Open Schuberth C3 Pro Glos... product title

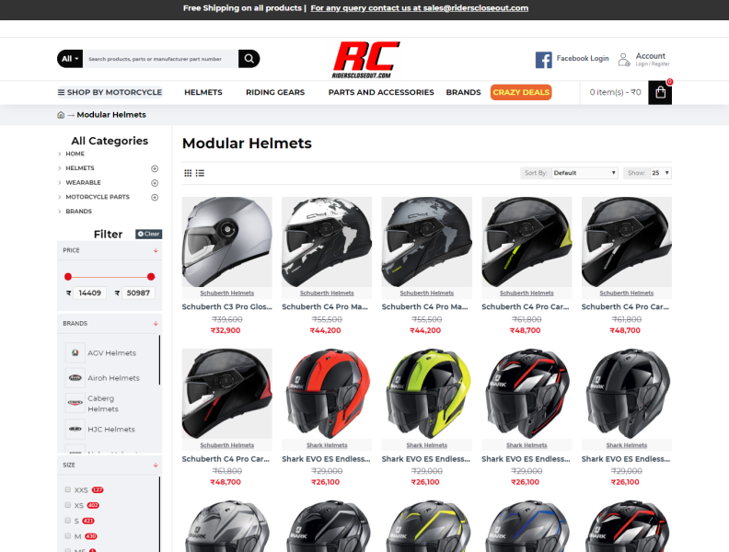(x=226, y=306)
